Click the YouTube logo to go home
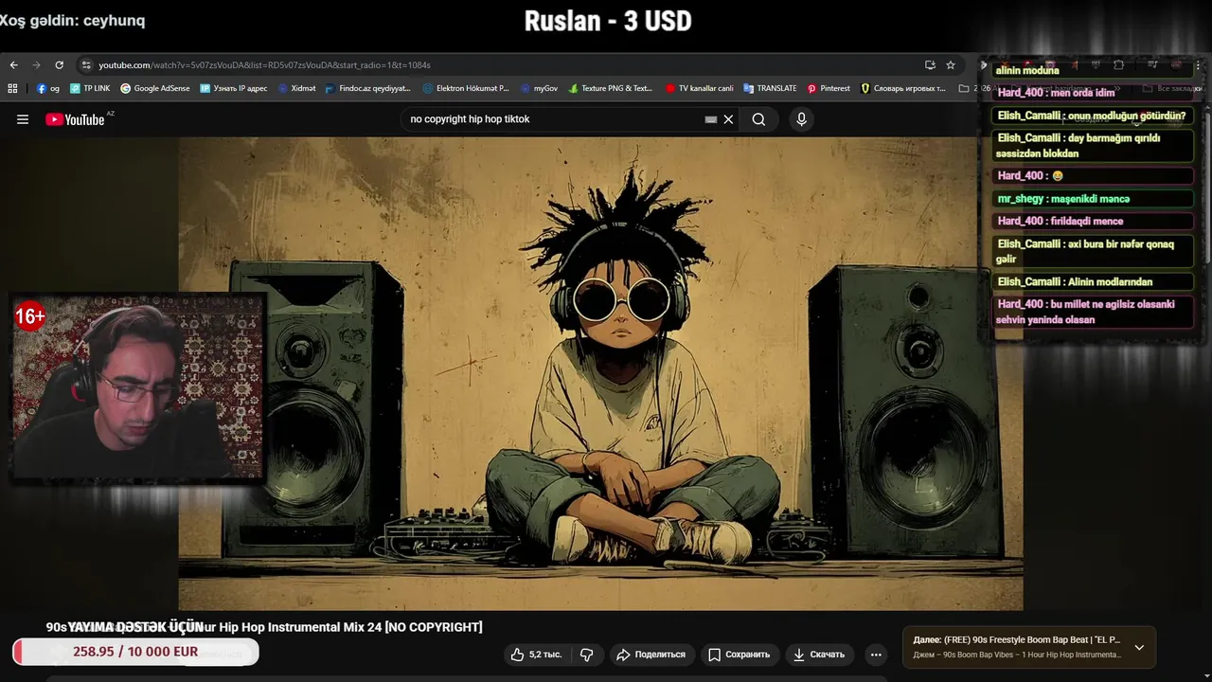This screenshot has height=682, width=1212. (76, 119)
